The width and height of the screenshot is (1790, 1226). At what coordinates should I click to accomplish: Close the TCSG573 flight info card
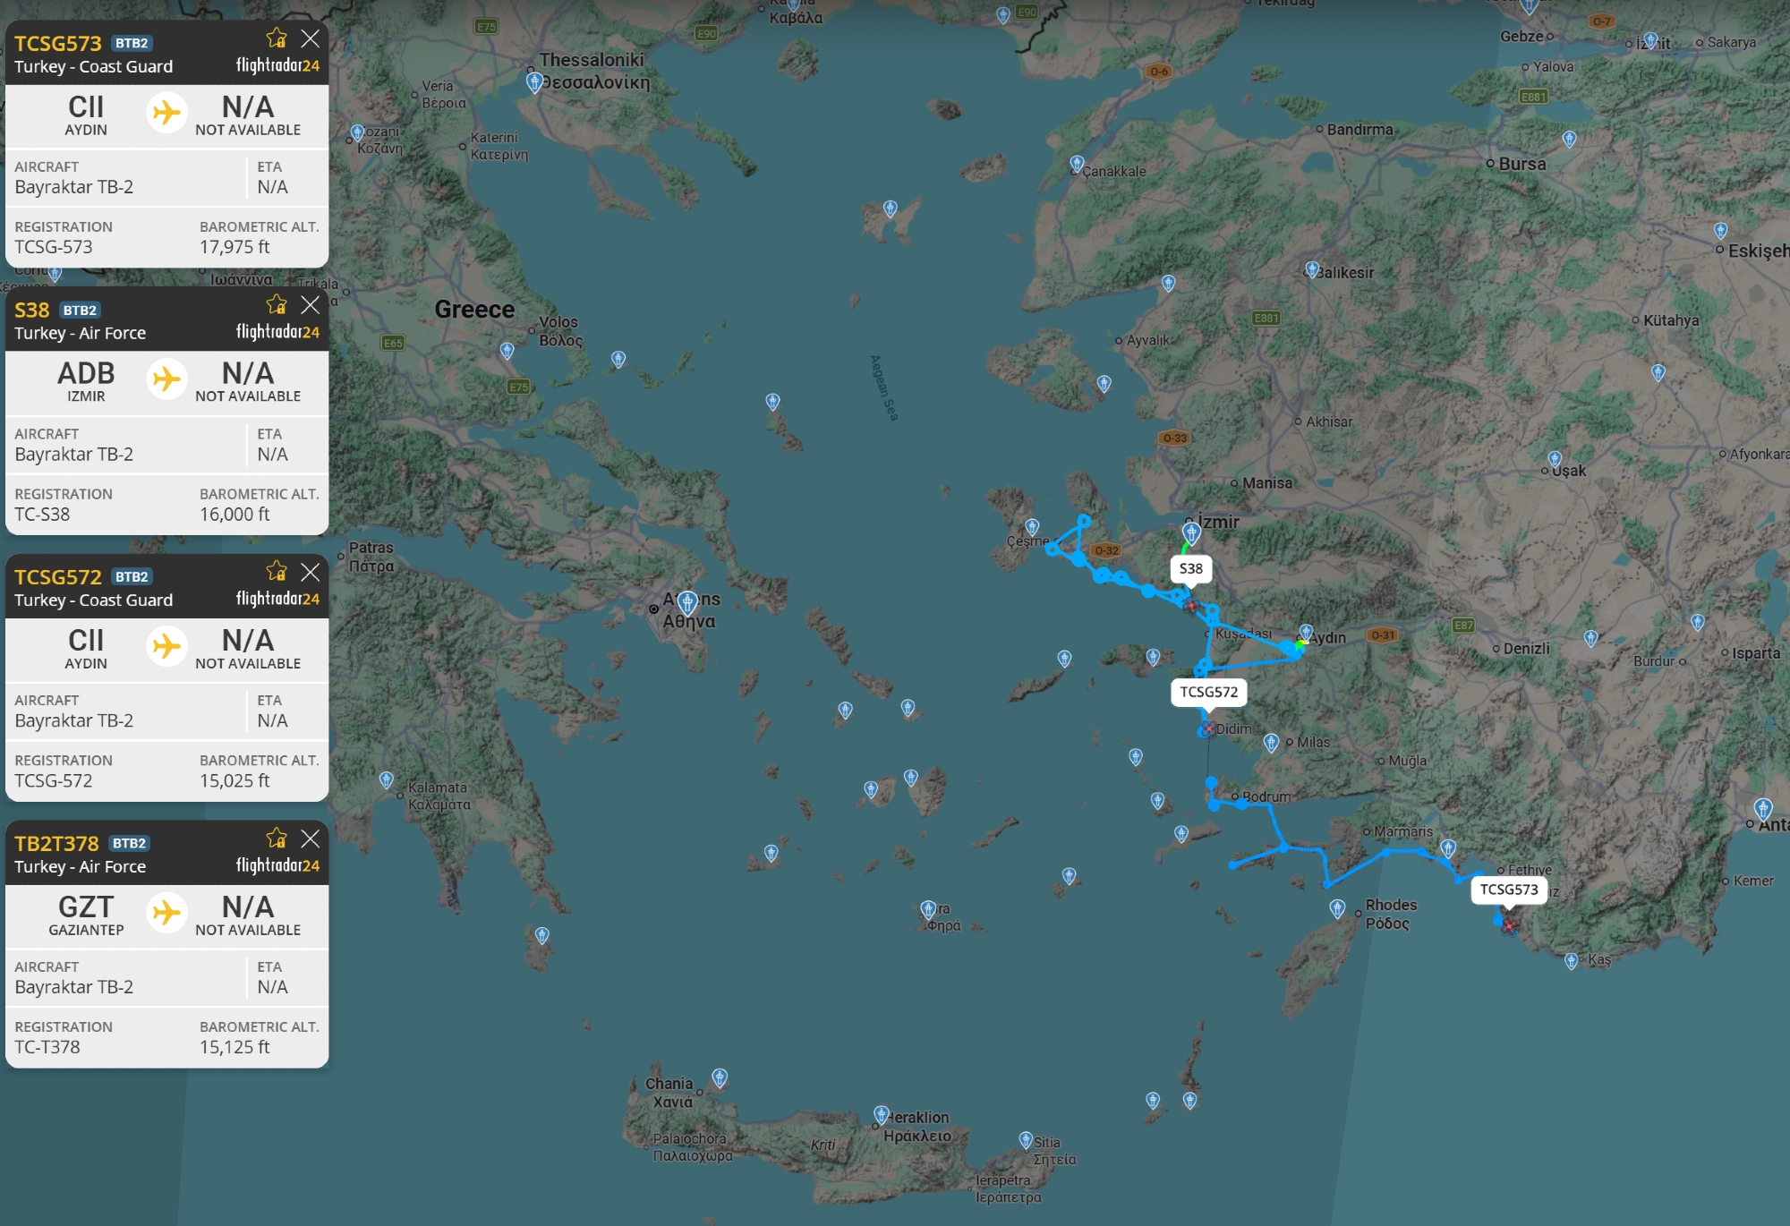pos(310,38)
